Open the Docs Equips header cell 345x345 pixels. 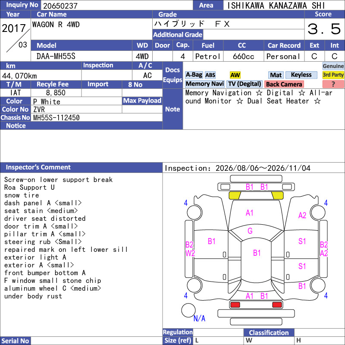pyautogui.click(x=172, y=75)
